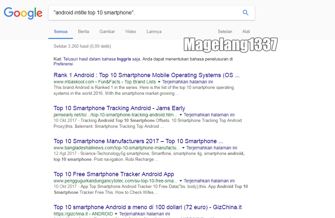The image size is (335, 218).
Task: Expand dropdown arrow next to mbaskool.com URL
Action: click(159, 82)
